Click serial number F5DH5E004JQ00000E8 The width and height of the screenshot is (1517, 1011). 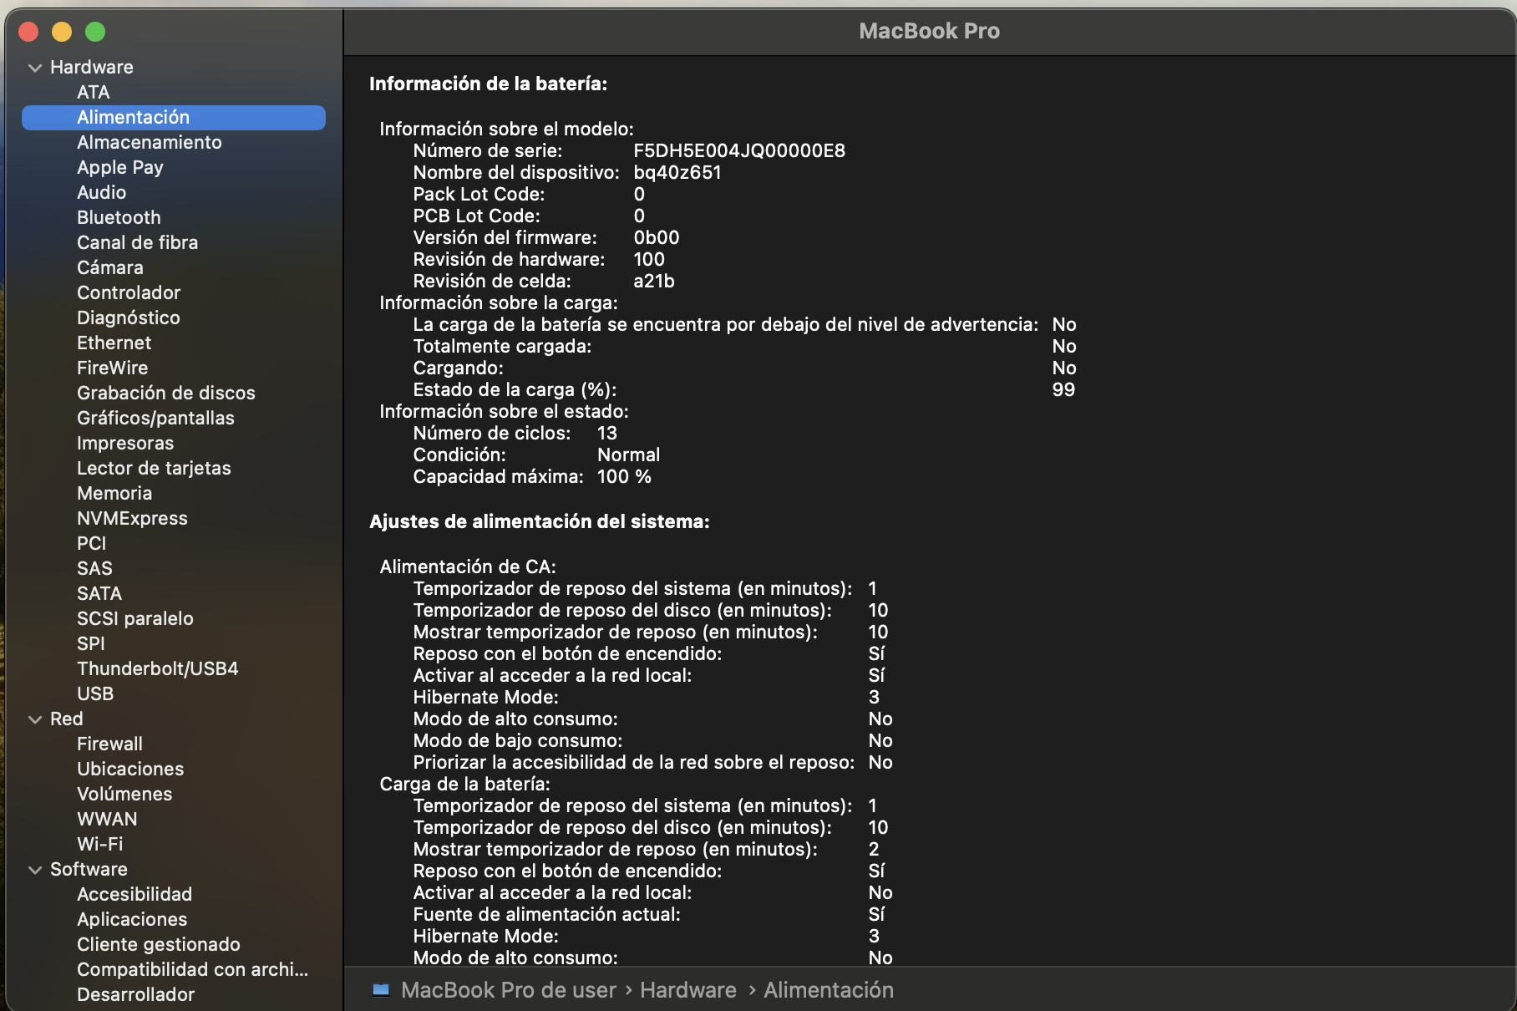(x=739, y=150)
